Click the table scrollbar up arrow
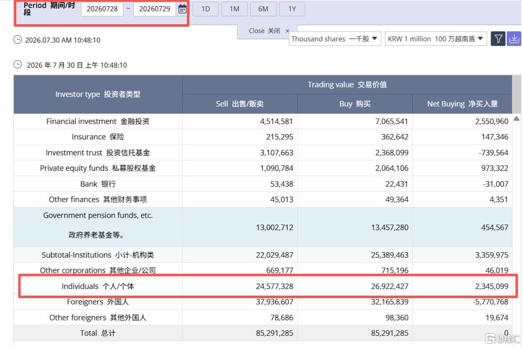Image resolution: width=523 pixels, height=347 pixels. pos(516,119)
